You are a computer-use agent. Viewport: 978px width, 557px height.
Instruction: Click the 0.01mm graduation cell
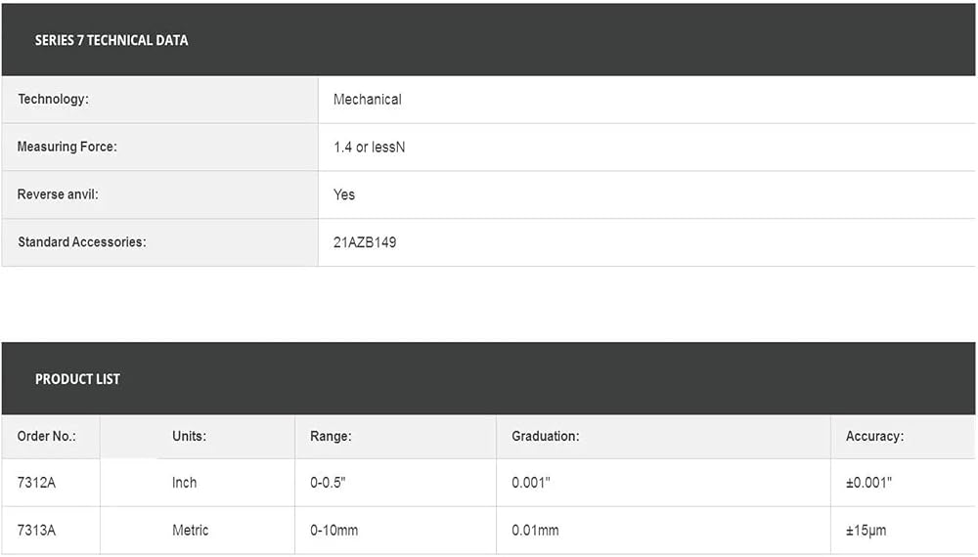pyautogui.click(x=663, y=531)
